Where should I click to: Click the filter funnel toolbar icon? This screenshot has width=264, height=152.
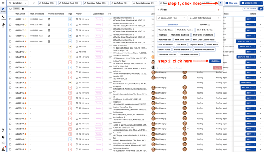(x=221, y=3)
